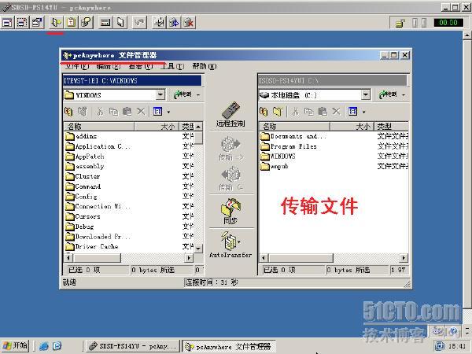472x354 pixels.
Task: Select the Driver Cache folder
Action: [92, 246]
